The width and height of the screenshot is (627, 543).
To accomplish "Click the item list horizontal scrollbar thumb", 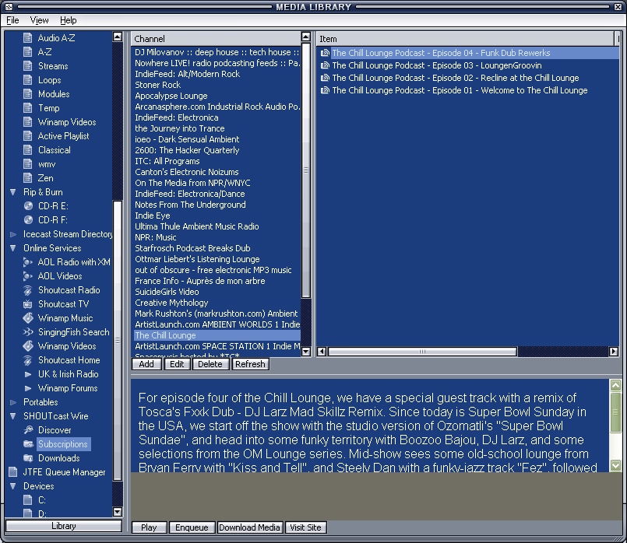I will pos(422,352).
